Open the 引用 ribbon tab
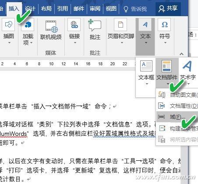This screenshot has width=198, height=184. [63, 9]
